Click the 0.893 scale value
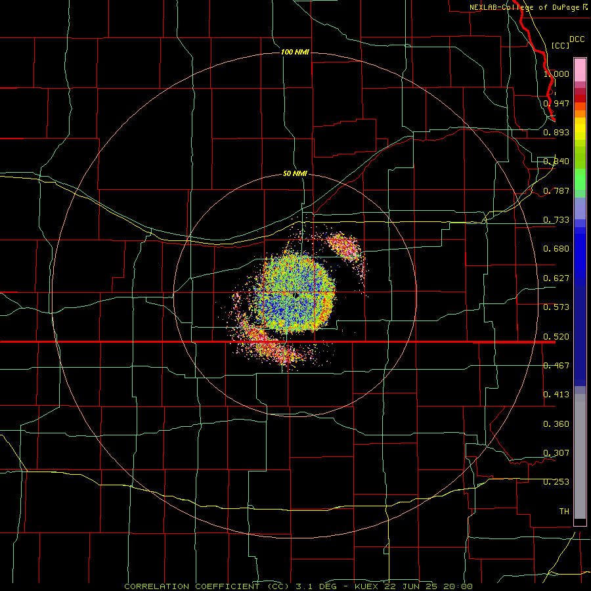Image resolution: width=591 pixels, height=591 pixels. point(556,132)
